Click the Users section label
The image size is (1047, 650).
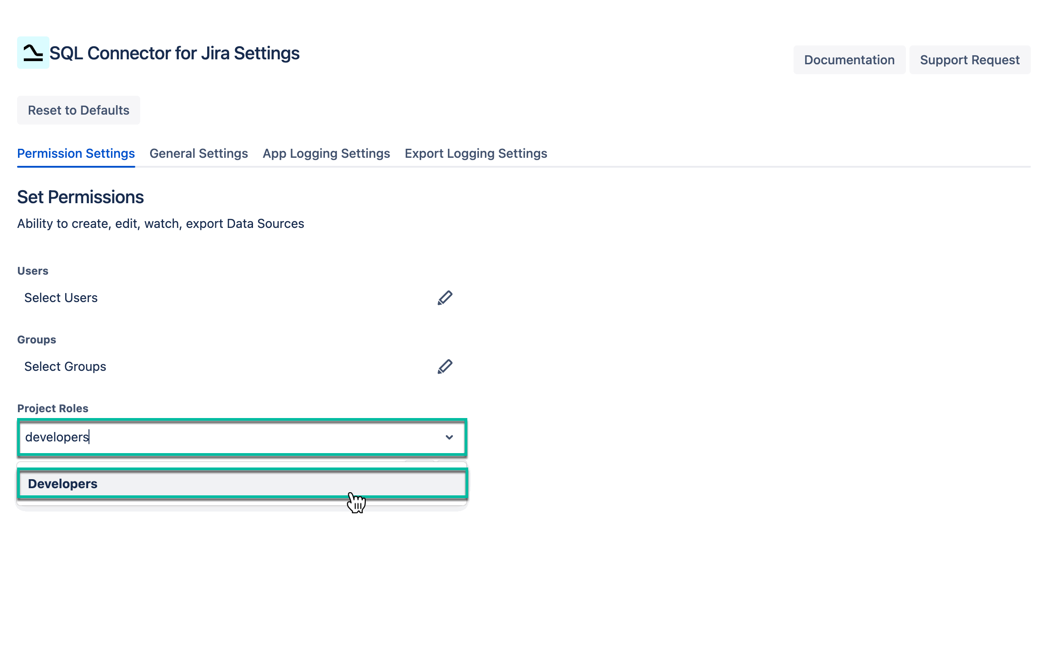coord(32,271)
